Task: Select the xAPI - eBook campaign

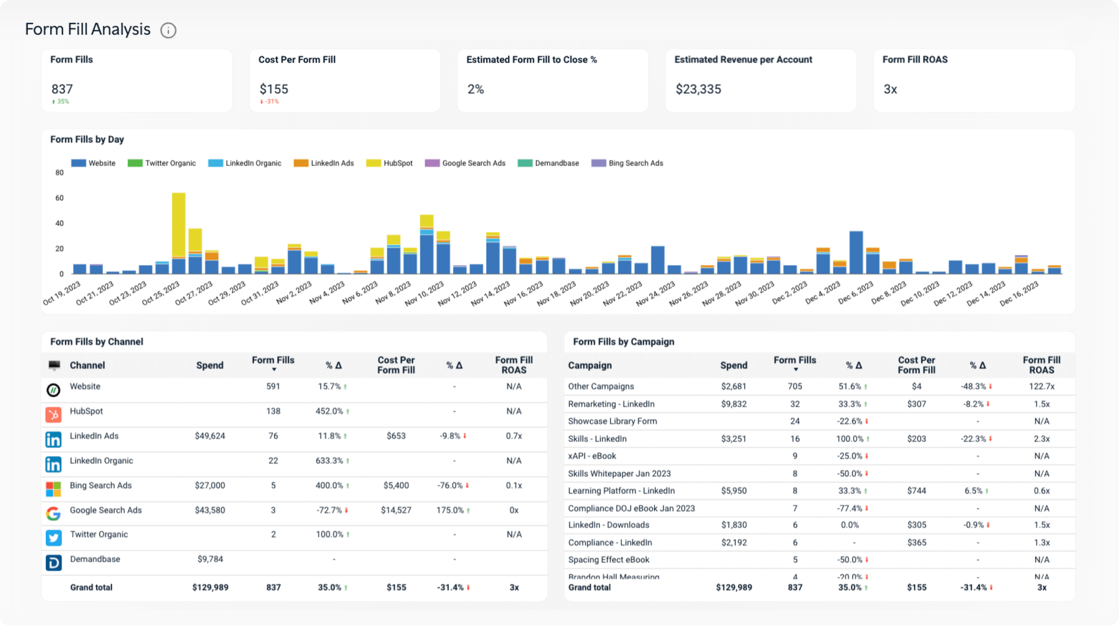Action: (592, 456)
